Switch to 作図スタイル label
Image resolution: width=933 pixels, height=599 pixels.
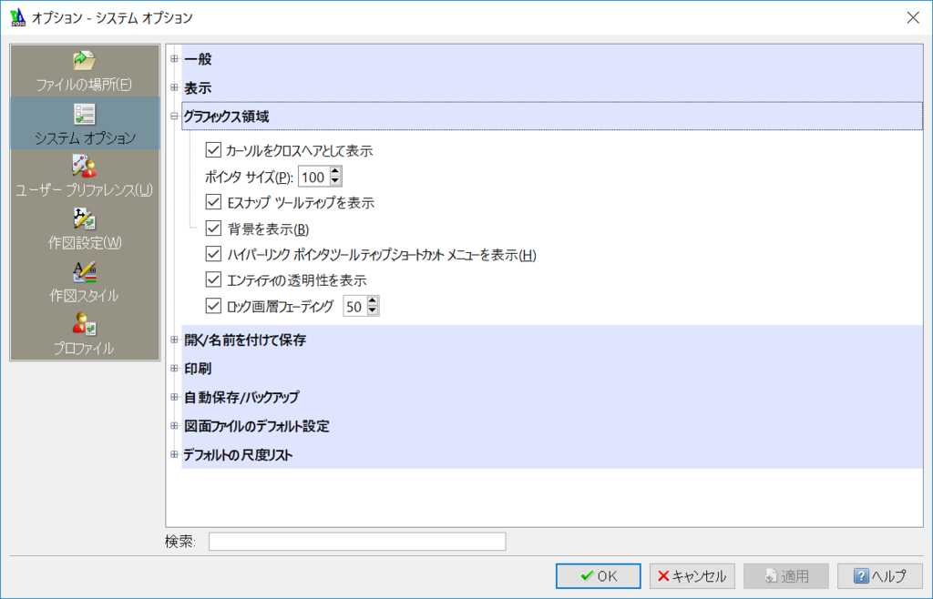85,295
